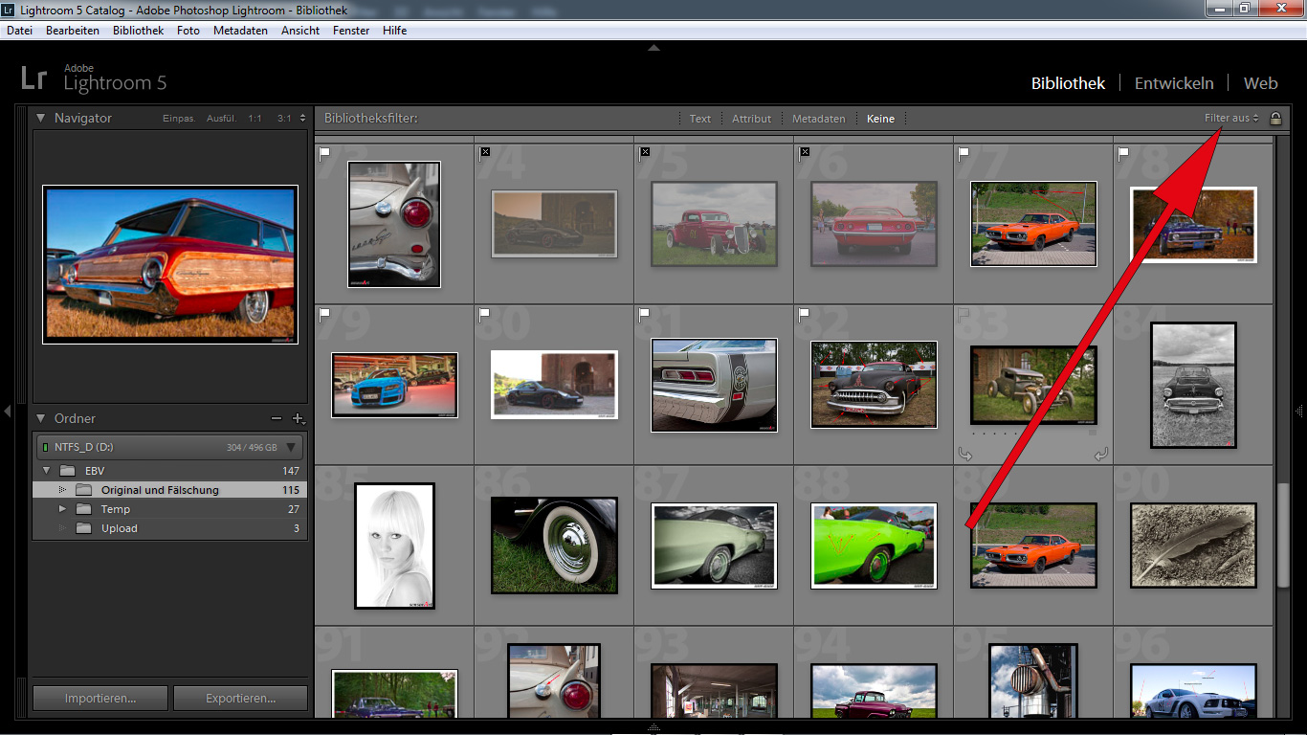Screen dimensions: 1307x735
Task: Open the Metadaten menu
Action: [240, 31]
